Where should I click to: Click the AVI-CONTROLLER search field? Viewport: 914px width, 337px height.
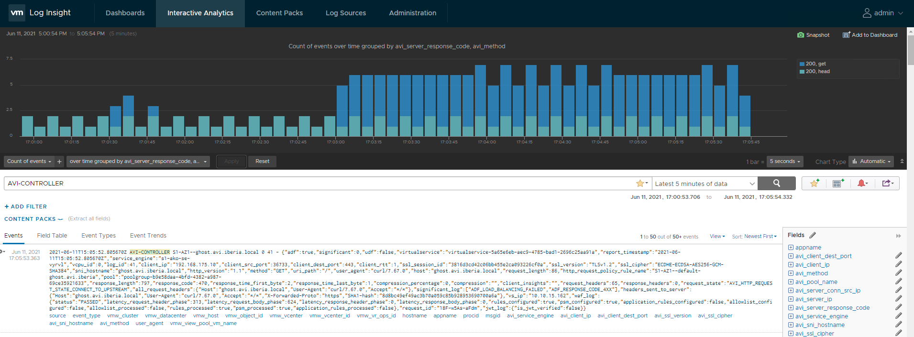click(x=319, y=184)
